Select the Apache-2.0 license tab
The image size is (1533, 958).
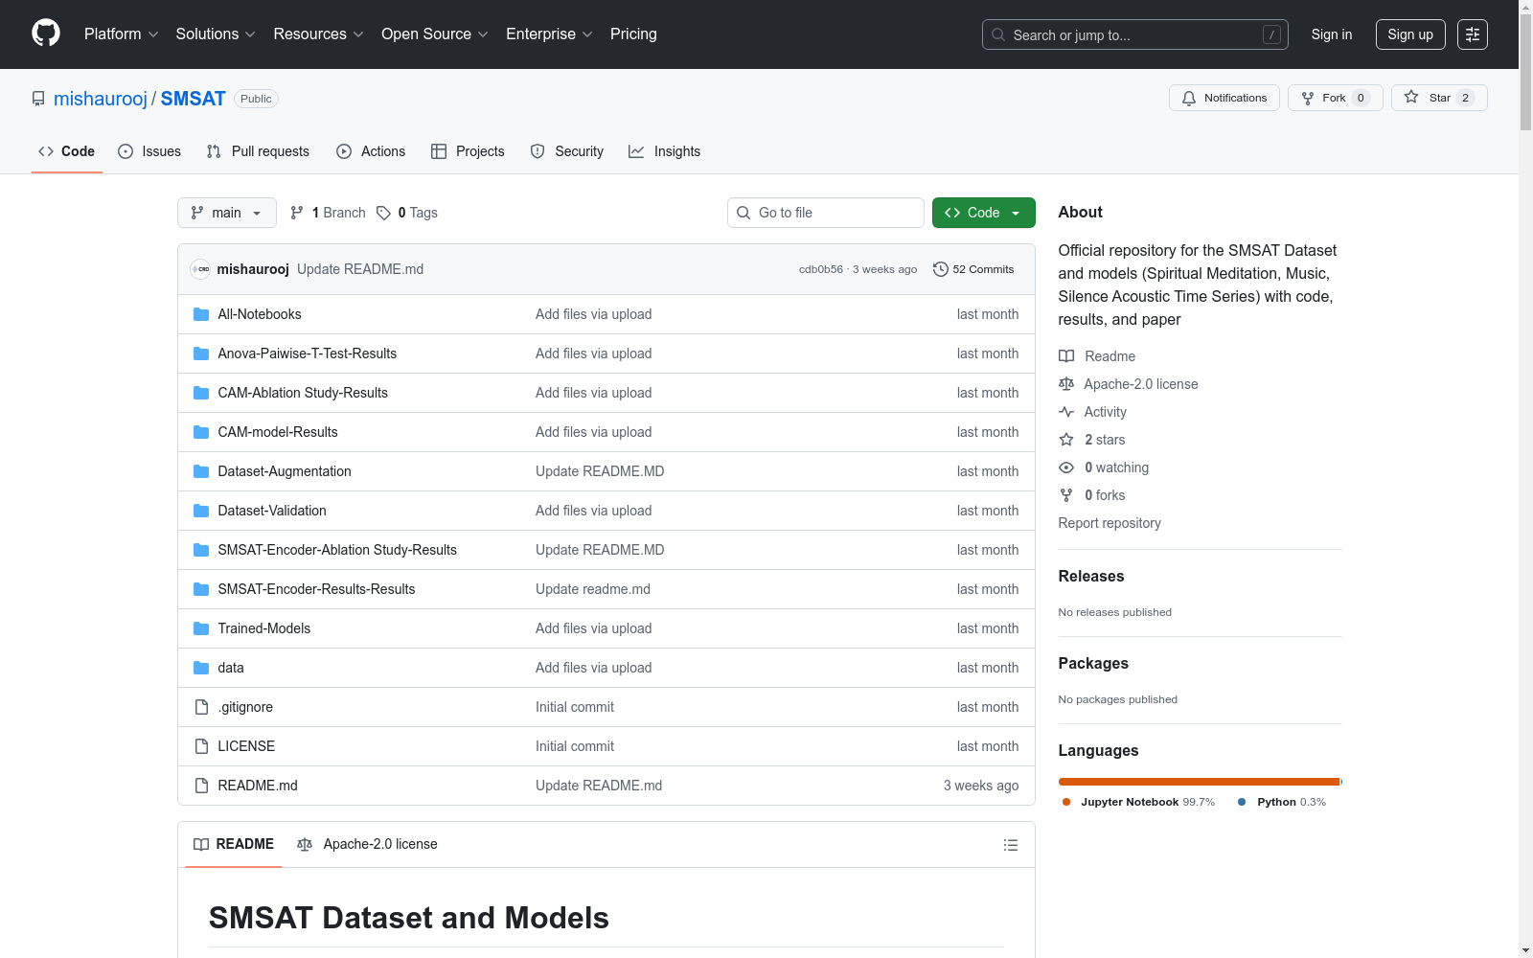(x=367, y=844)
